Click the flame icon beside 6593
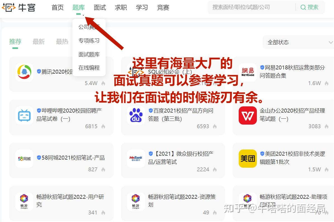334x222 pixels. (x=215, y=127)
